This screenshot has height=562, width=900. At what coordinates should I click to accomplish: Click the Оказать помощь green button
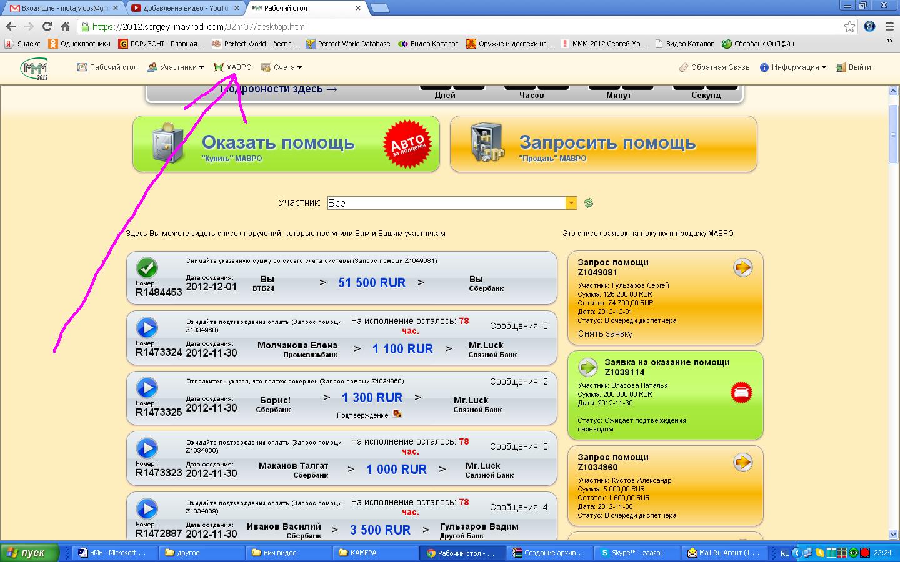pyautogui.click(x=286, y=144)
